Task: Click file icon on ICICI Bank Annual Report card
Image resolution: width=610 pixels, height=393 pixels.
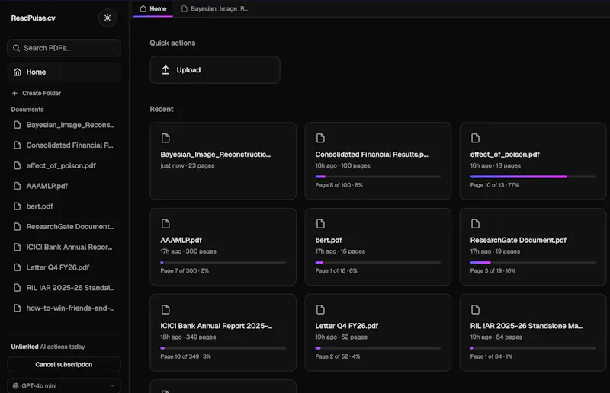Action: coord(165,310)
